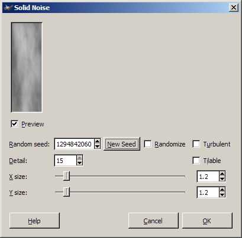
Task: Increase X size with up spinner arrow
Action: pyautogui.click(x=222, y=174)
